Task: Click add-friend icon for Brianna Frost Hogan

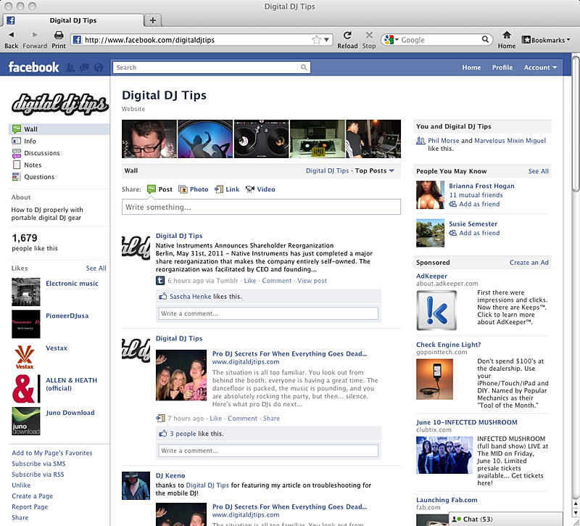Action: pos(452,204)
